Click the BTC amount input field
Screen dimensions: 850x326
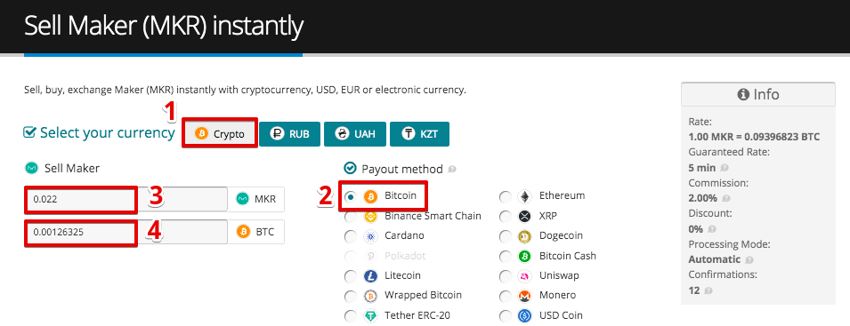pos(126,232)
